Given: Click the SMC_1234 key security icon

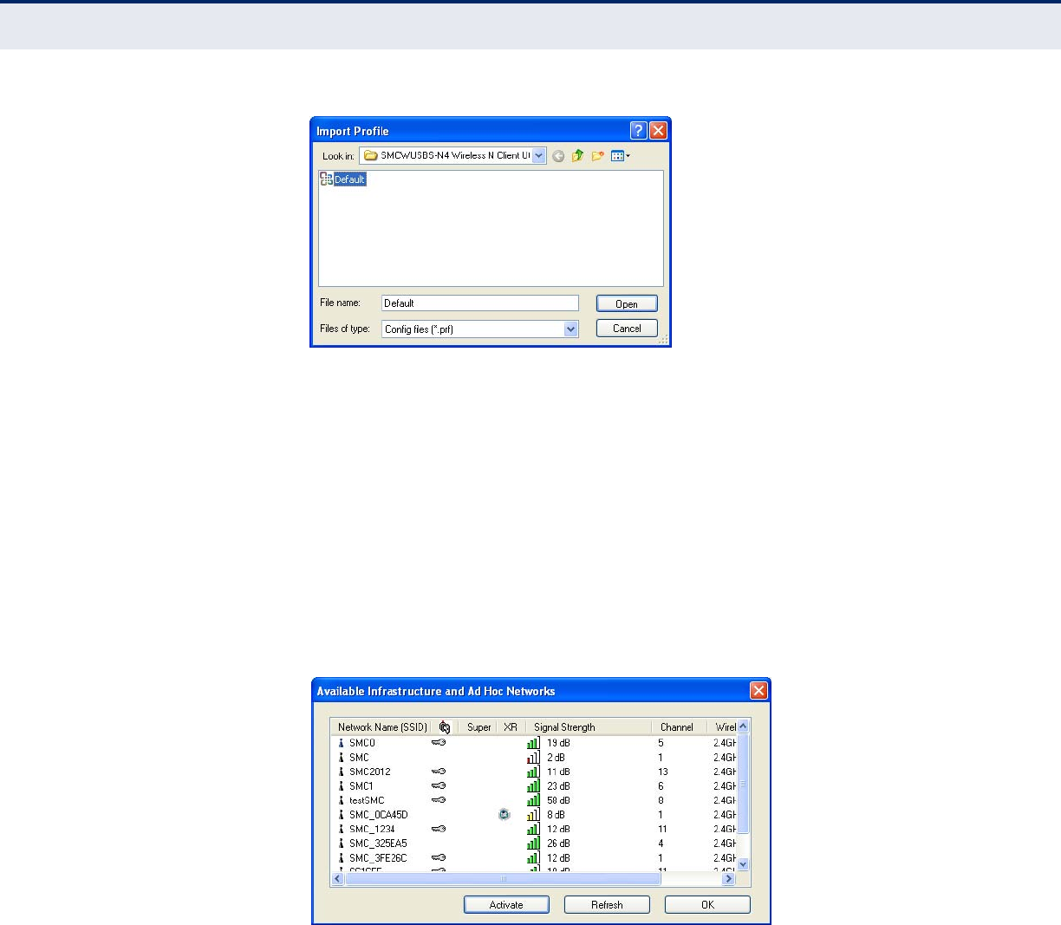Looking at the screenshot, I should [439, 829].
